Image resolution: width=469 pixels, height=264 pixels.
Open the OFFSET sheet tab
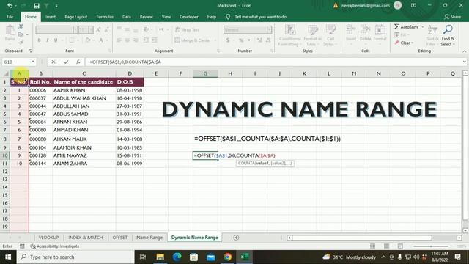click(x=120, y=238)
